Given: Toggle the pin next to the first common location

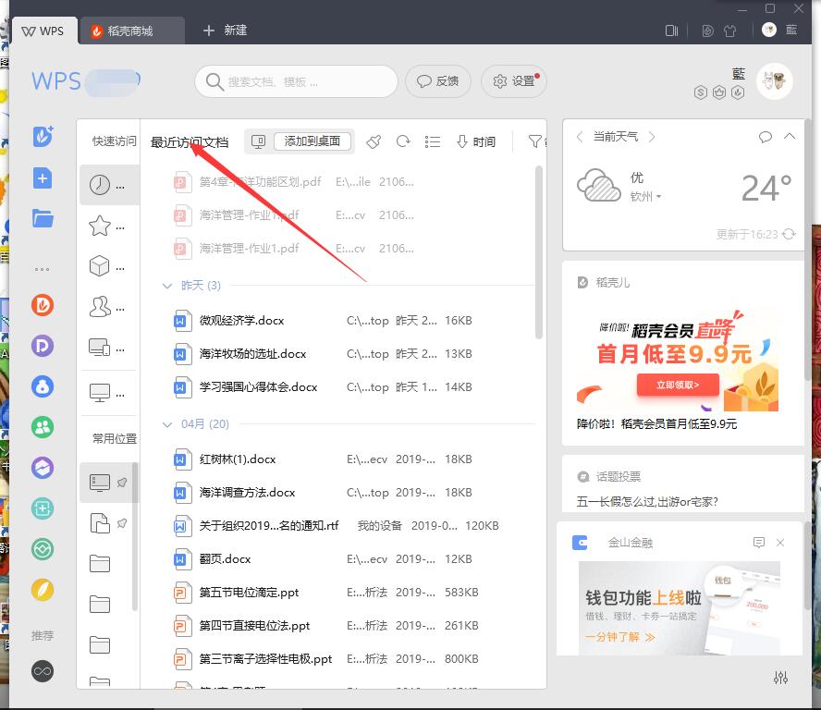Looking at the screenshot, I should coord(122,483).
